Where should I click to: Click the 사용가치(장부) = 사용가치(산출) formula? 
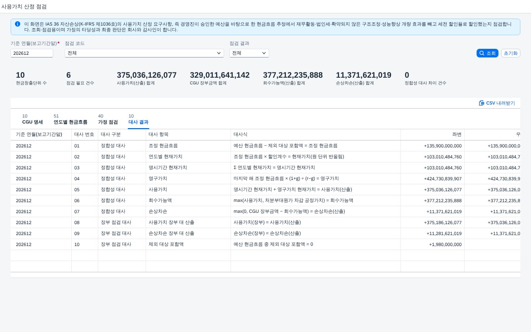pyautogui.click(x=267, y=222)
